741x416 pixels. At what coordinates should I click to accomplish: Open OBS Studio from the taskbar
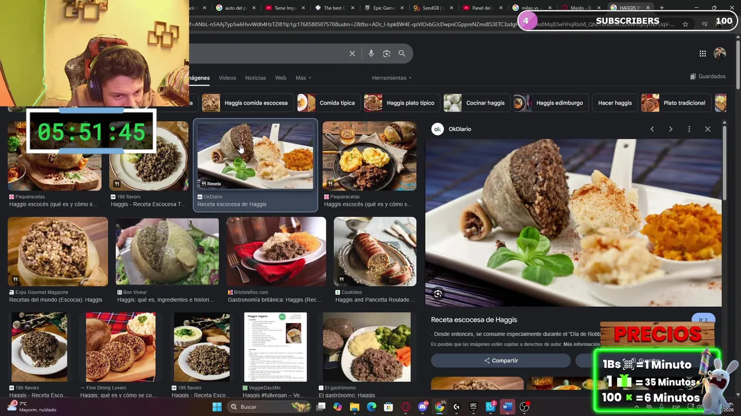click(524, 407)
